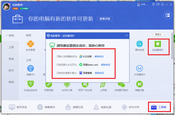Click 百度(baidu.com) homepage entry
This screenshot has width=175, height=115.
point(89,65)
